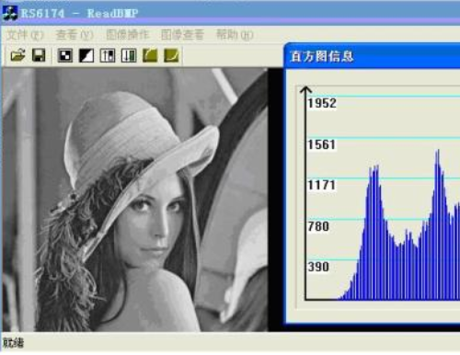The width and height of the screenshot is (460, 355).
Task: Click the 1561 axis label in histogram
Action: [322, 144]
